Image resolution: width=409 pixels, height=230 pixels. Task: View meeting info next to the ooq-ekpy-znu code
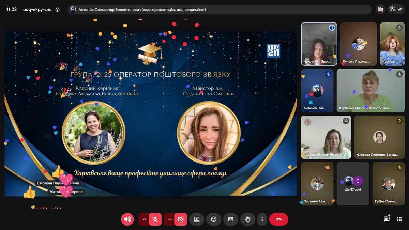[58, 10]
